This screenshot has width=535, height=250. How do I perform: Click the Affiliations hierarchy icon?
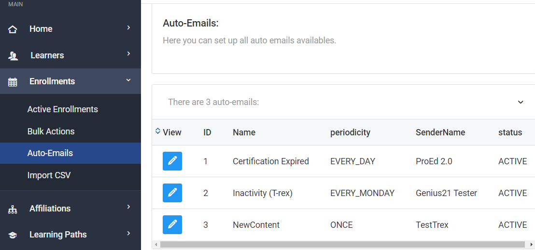[x=13, y=209]
